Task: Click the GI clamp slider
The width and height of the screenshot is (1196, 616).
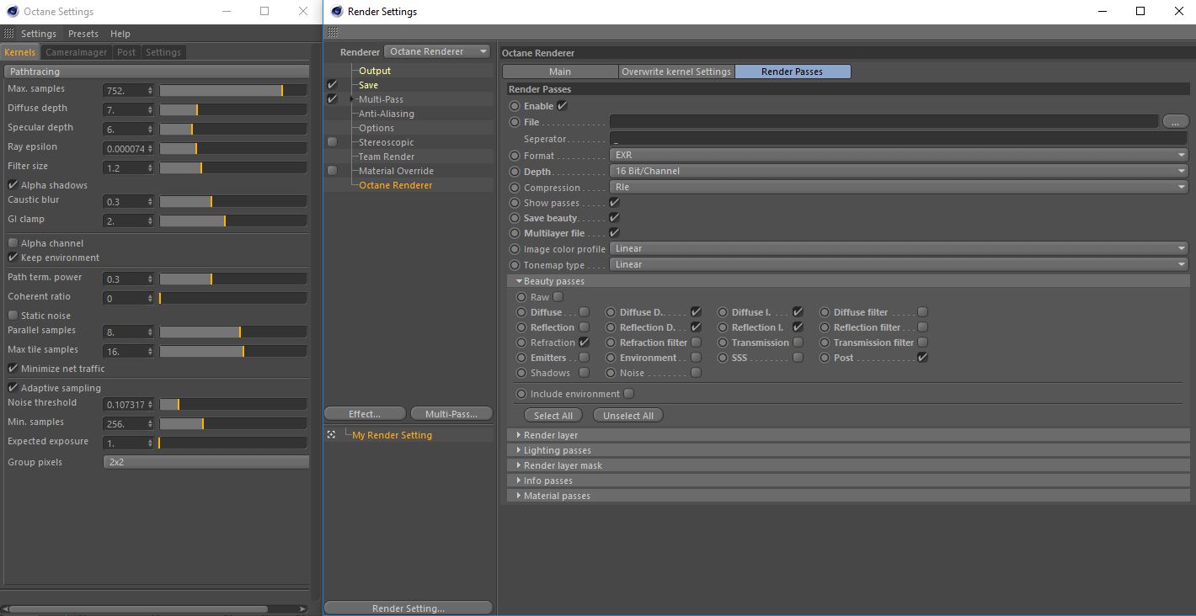Action: 233,220
